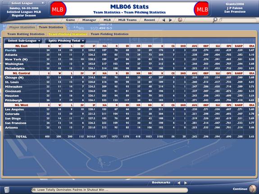Image resolution: width=259 pixels, height=194 pixels.
Task: Click the previous bookmark arrow
Action: click(179, 183)
